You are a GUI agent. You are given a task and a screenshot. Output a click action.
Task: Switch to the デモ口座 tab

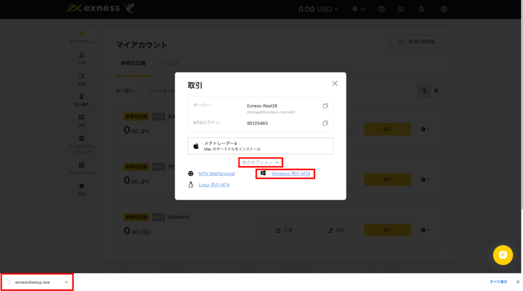coord(168,63)
